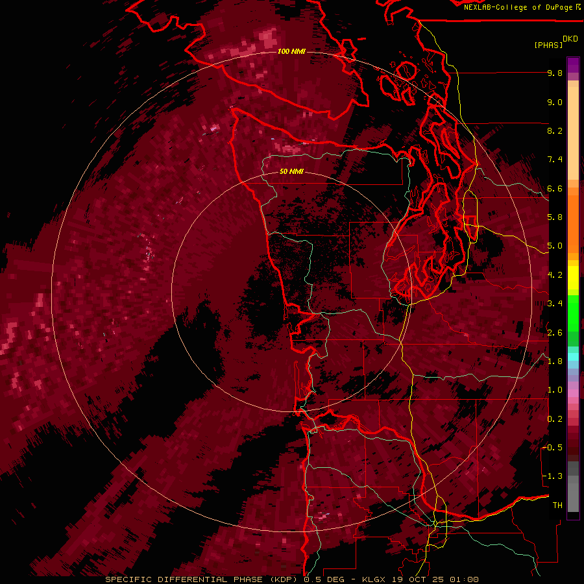This screenshot has height=584, width=584.
Task: Pick the yellow band of the color bar
Action: pyautogui.click(x=573, y=278)
